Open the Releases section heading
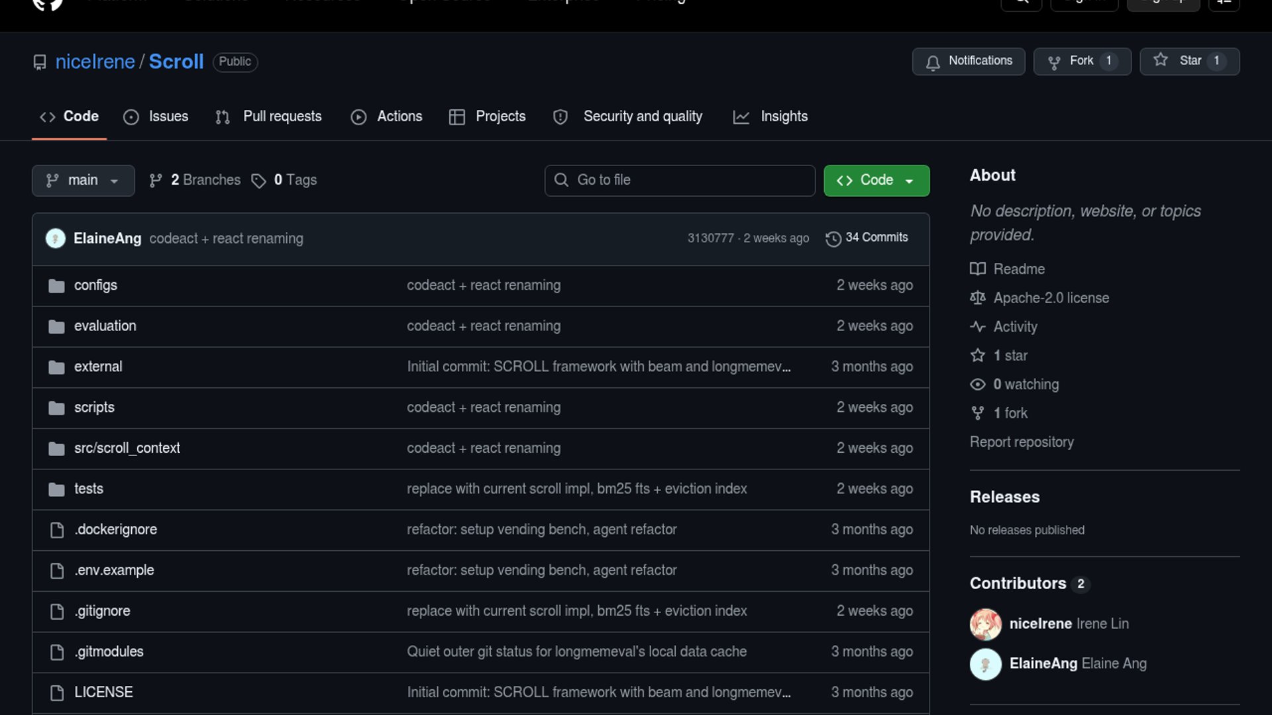This screenshot has height=715, width=1272. 1004,497
